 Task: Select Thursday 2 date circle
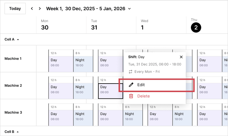click(x=196, y=28)
